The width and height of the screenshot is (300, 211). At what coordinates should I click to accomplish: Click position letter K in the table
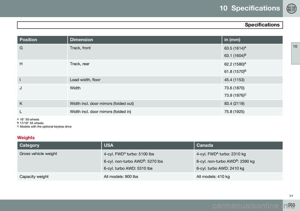[21, 103]
